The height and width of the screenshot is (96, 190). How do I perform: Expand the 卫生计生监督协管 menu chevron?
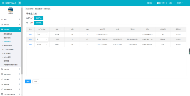pyautogui.click(x=20, y=94)
